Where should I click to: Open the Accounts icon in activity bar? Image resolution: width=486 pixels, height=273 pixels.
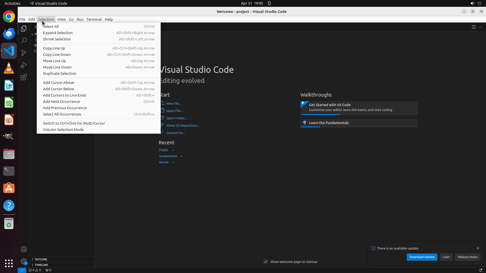click(24, 249)
